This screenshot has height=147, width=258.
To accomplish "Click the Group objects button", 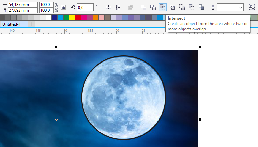I will (x=252, y=7).
